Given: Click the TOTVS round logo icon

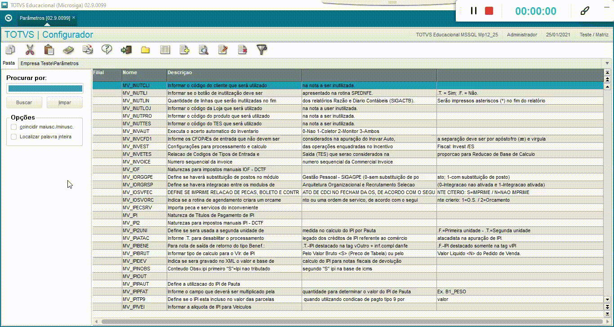Looking at the screenshot, I should point(8,18).
